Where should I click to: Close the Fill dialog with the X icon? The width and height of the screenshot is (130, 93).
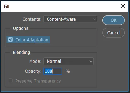pos(123,6)
